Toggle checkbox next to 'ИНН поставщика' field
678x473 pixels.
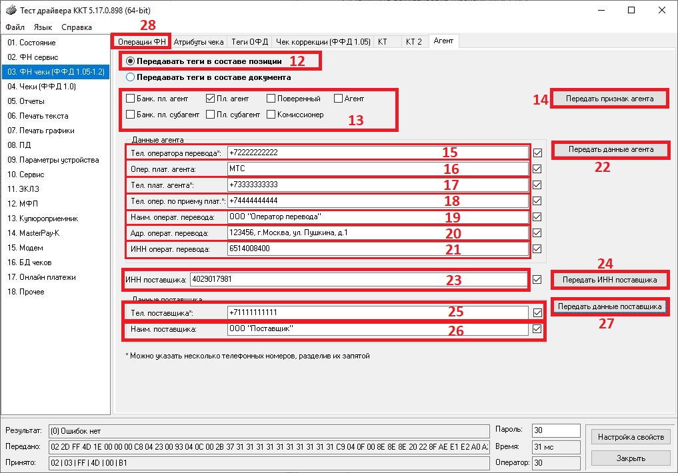point(537,280)
